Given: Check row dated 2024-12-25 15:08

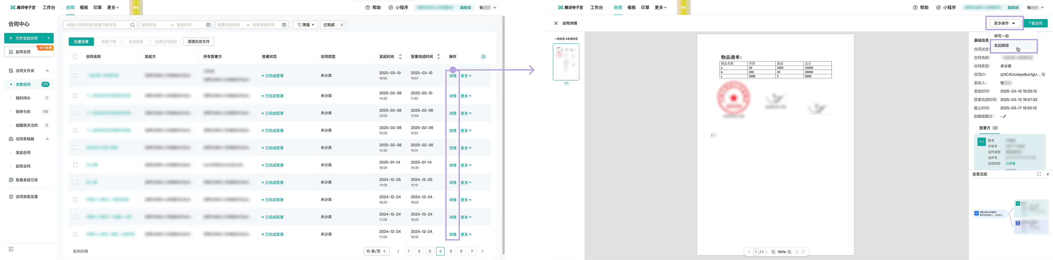Looking at the screenshot, I should click(x=75, y=182).
